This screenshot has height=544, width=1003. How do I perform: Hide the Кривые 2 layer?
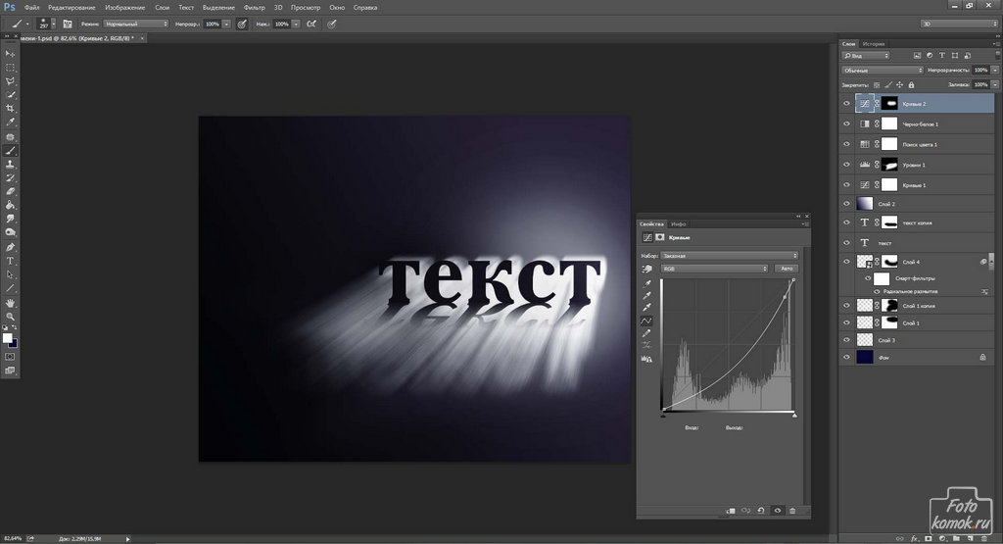[847, 103]
